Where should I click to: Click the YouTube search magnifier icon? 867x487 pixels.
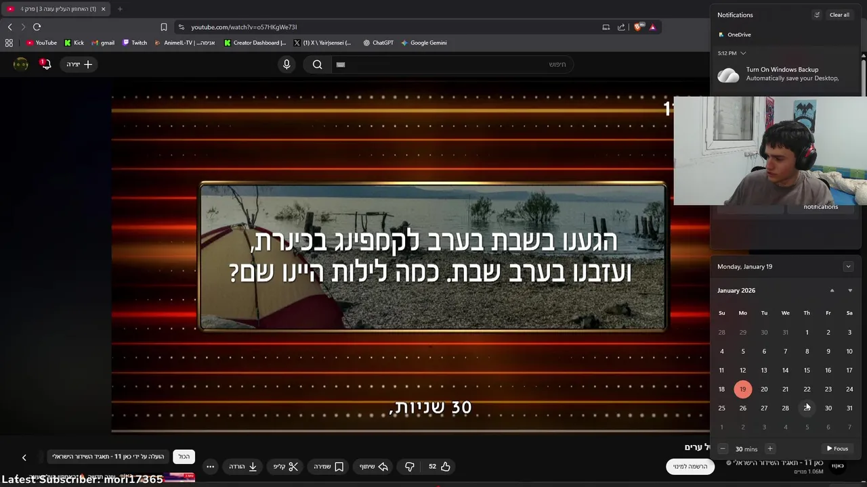[317, 64]
